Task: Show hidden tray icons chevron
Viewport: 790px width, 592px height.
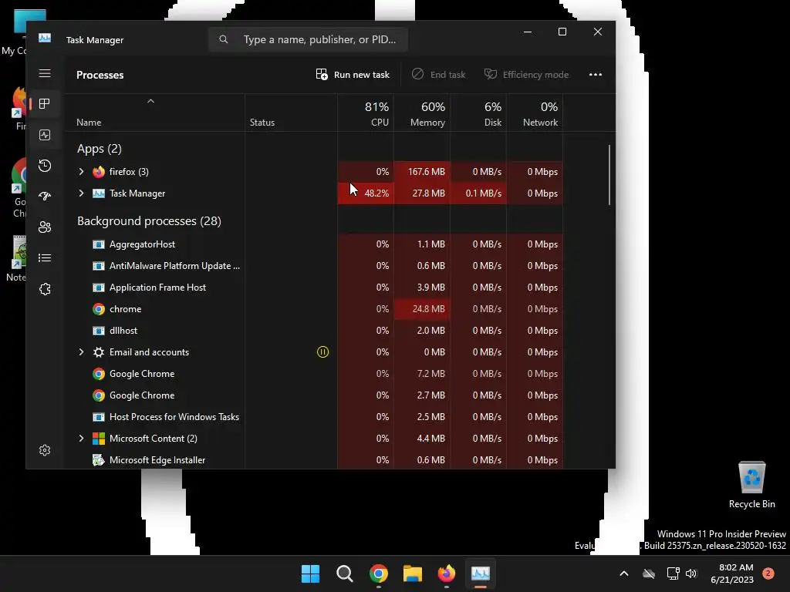Action: click(623, 573)
